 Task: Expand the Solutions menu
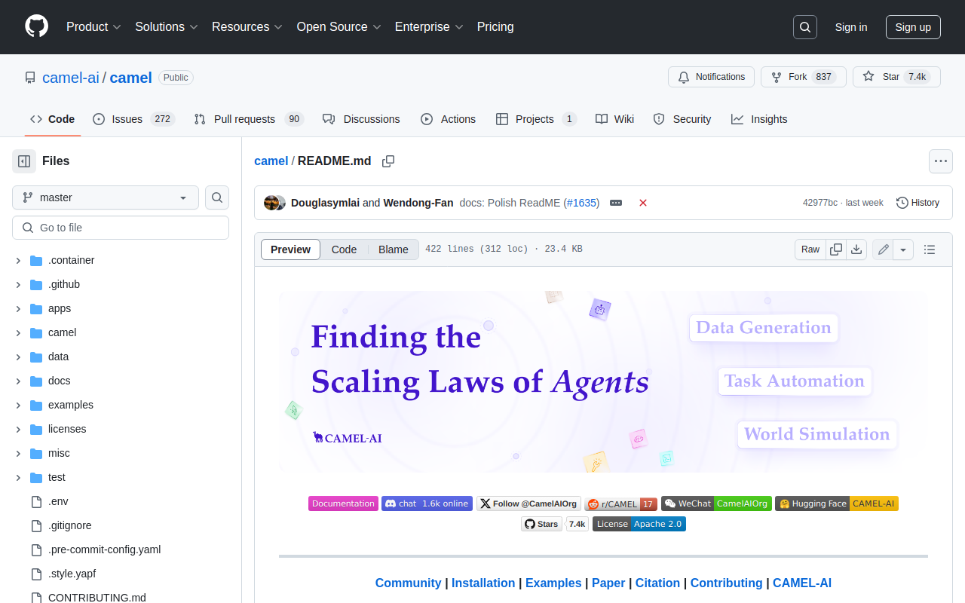coord(167,27)
